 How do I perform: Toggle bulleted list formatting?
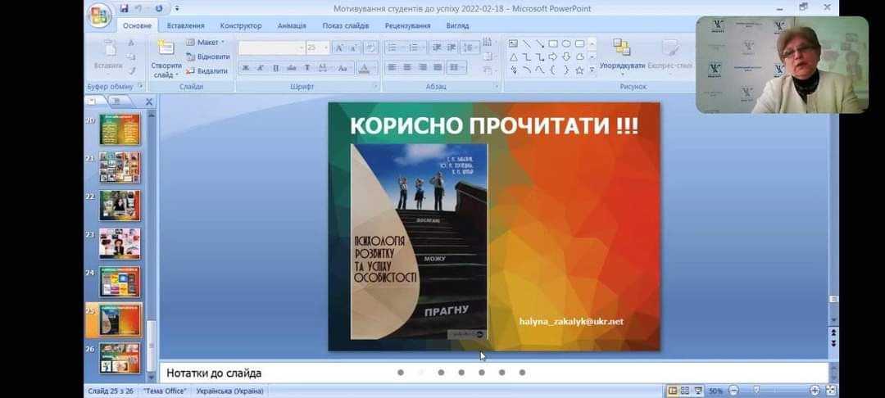click(393, 47)
